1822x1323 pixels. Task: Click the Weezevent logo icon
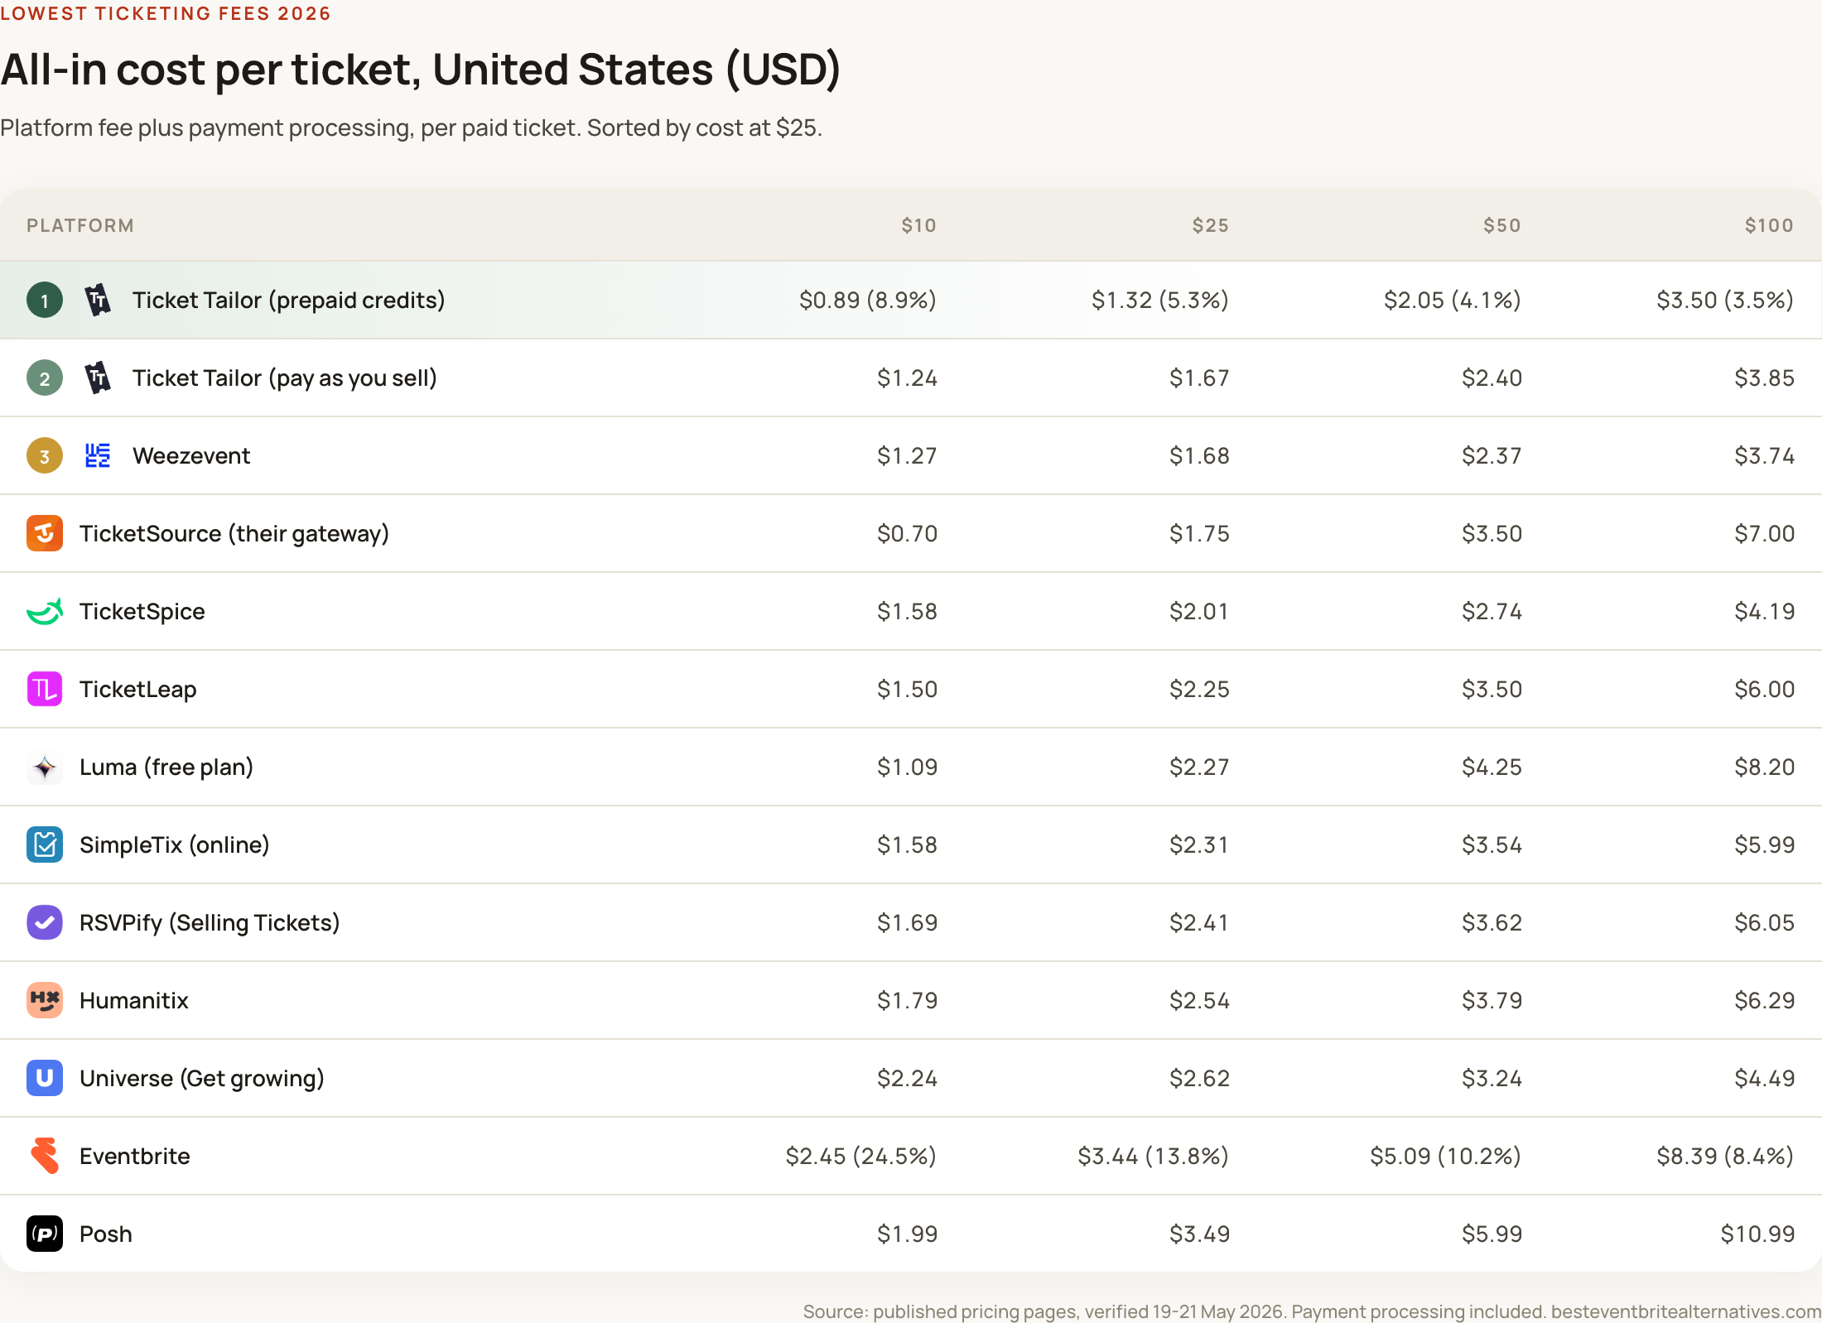(98, 455)
